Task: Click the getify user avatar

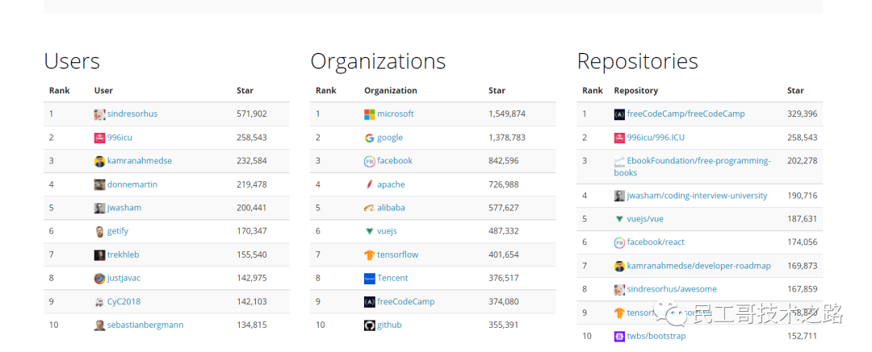Action: (99, 231)
